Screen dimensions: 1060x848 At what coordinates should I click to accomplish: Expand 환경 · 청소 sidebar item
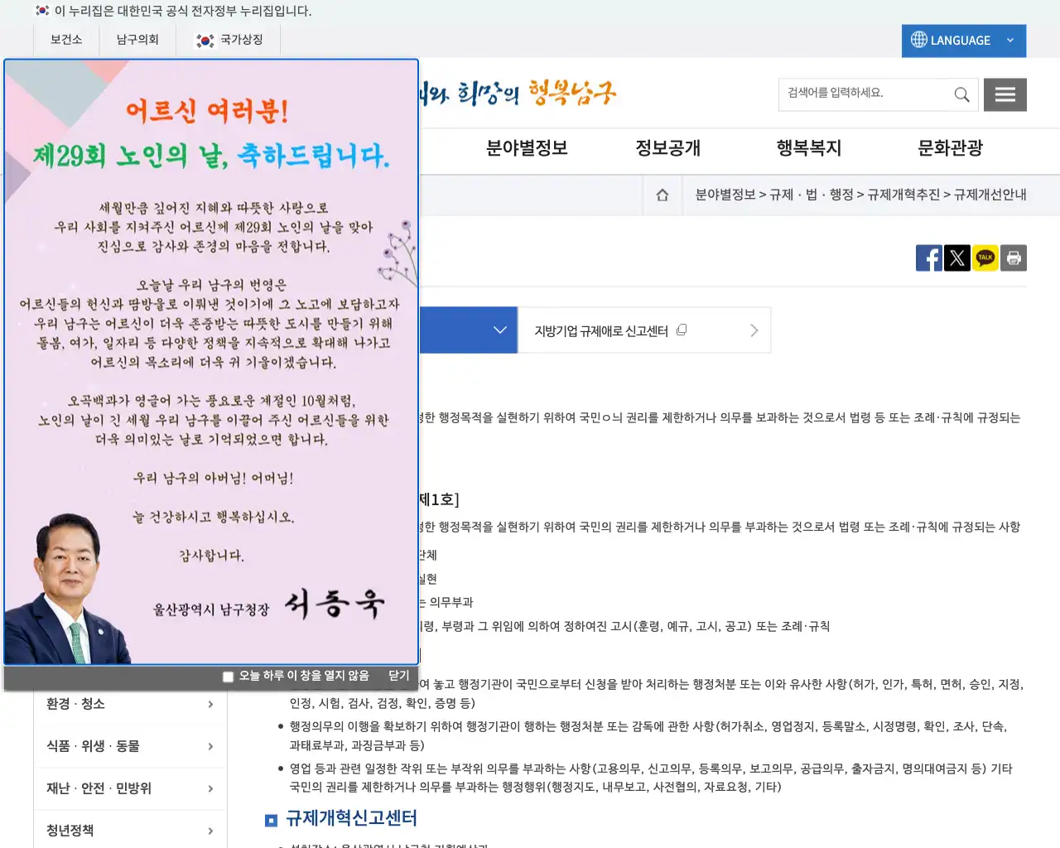(x=130, y=704)
